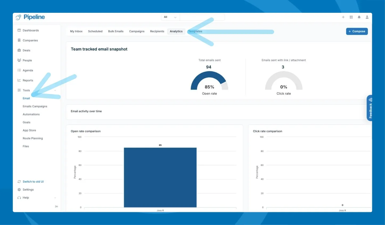
Task: Expand the Help menu chevron
Action: (x=55, y=198)
